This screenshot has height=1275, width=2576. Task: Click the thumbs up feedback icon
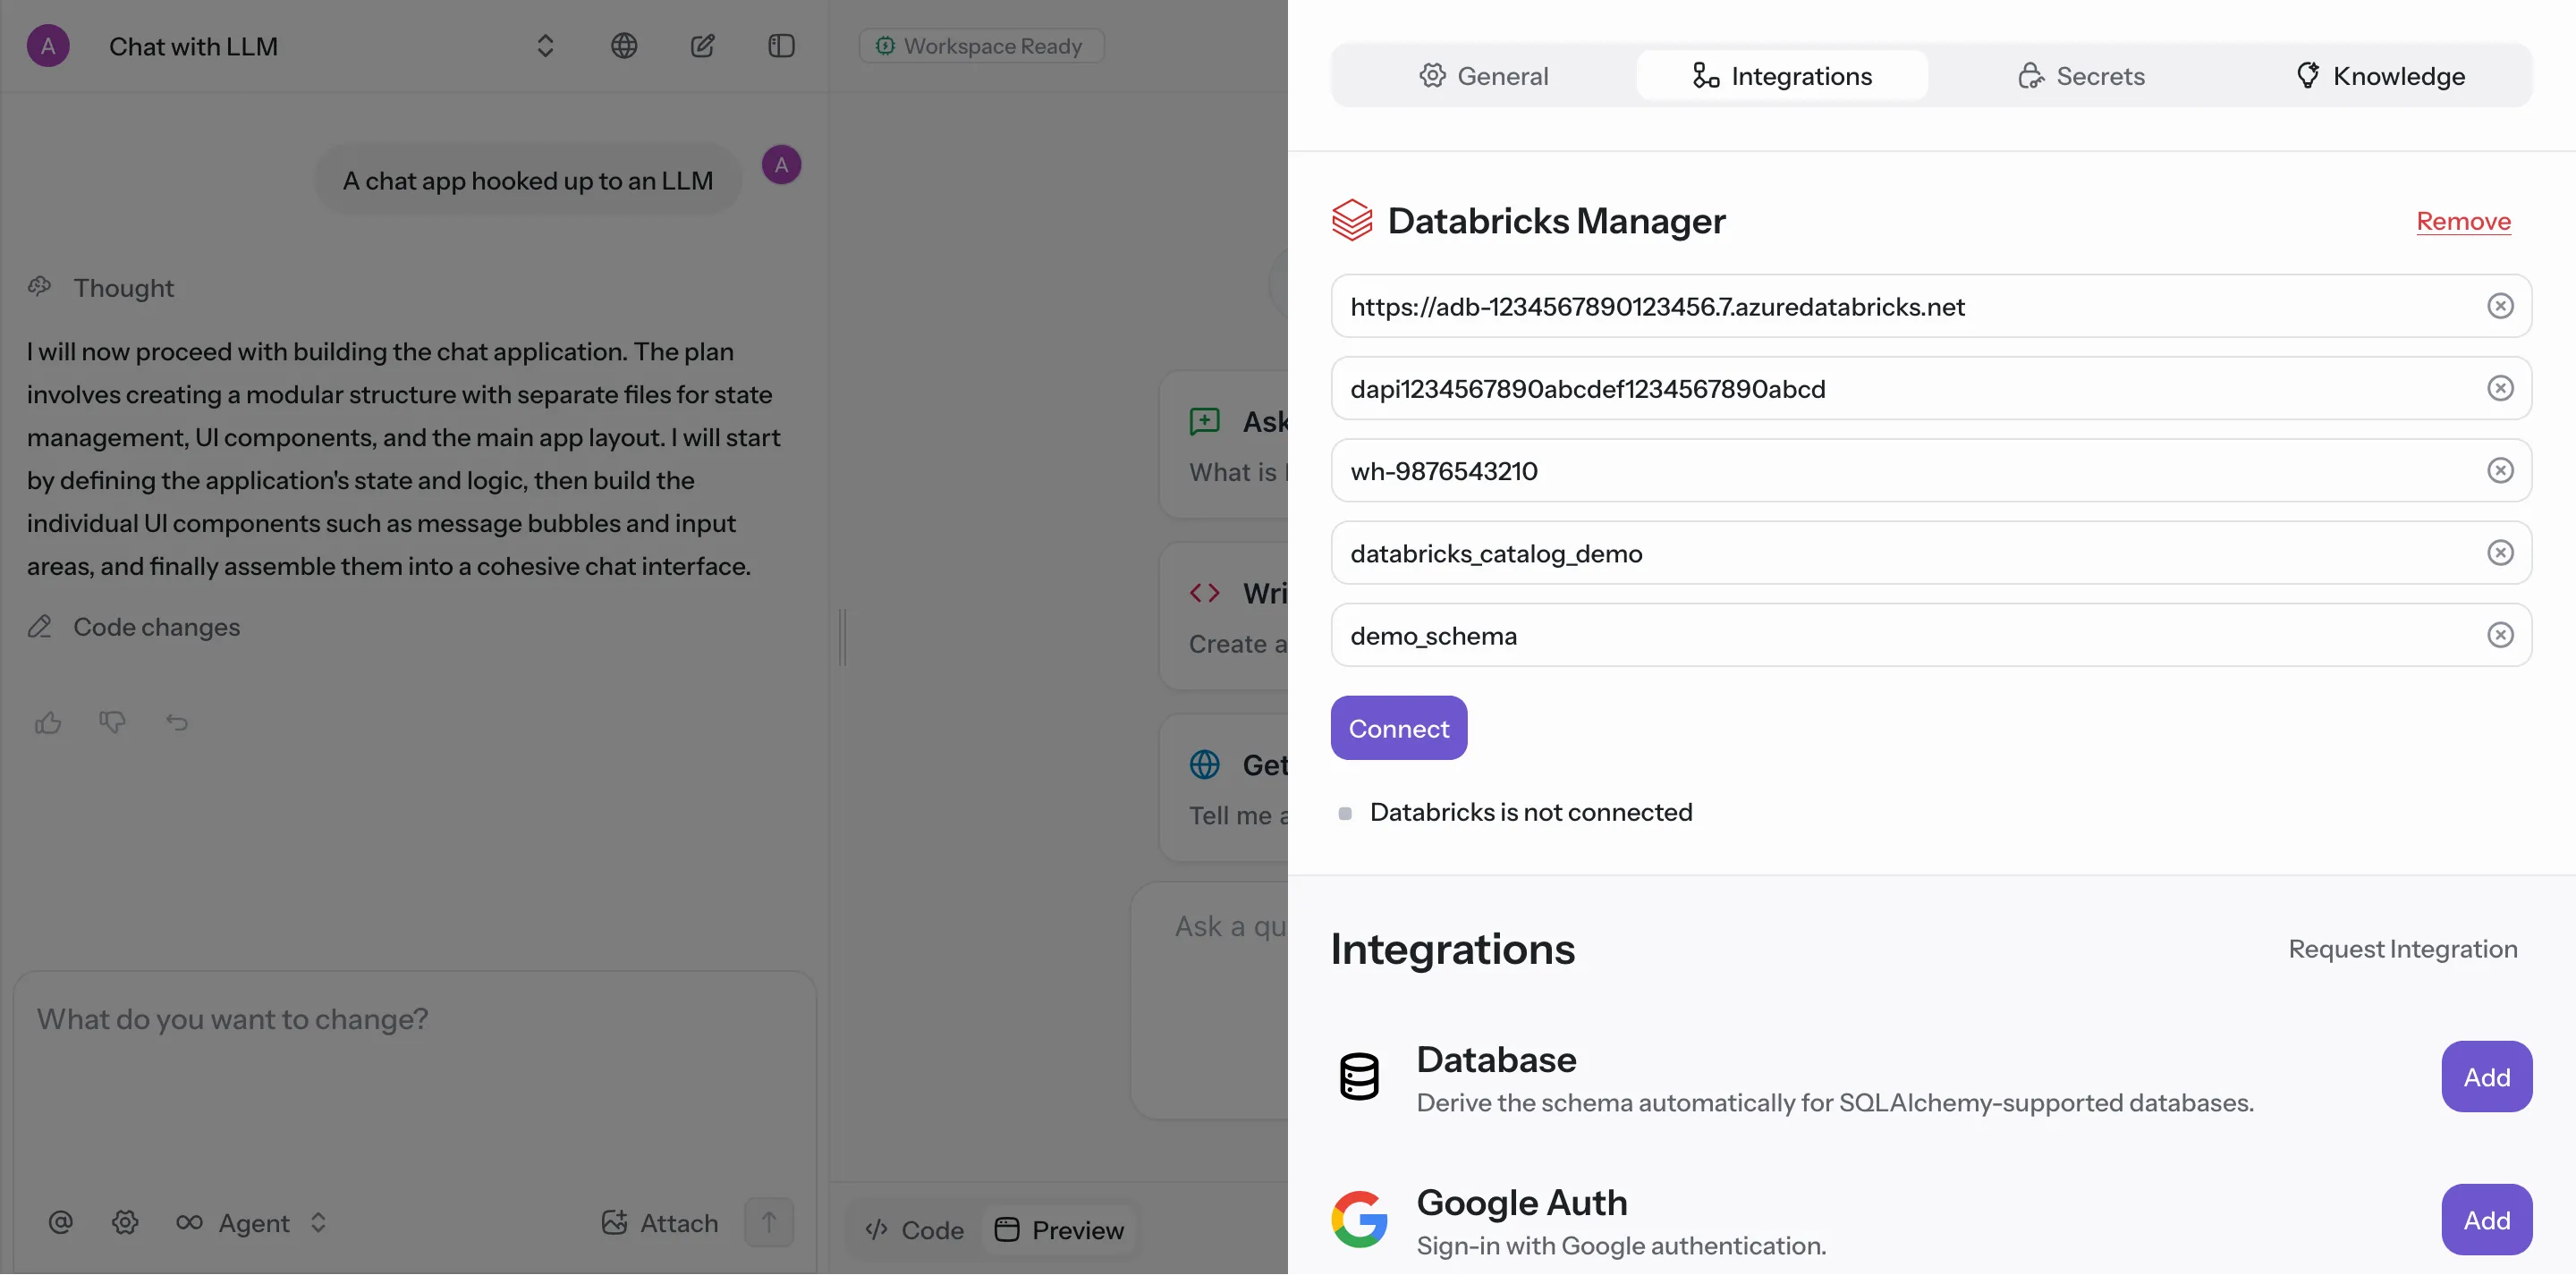tap(48, 722)
